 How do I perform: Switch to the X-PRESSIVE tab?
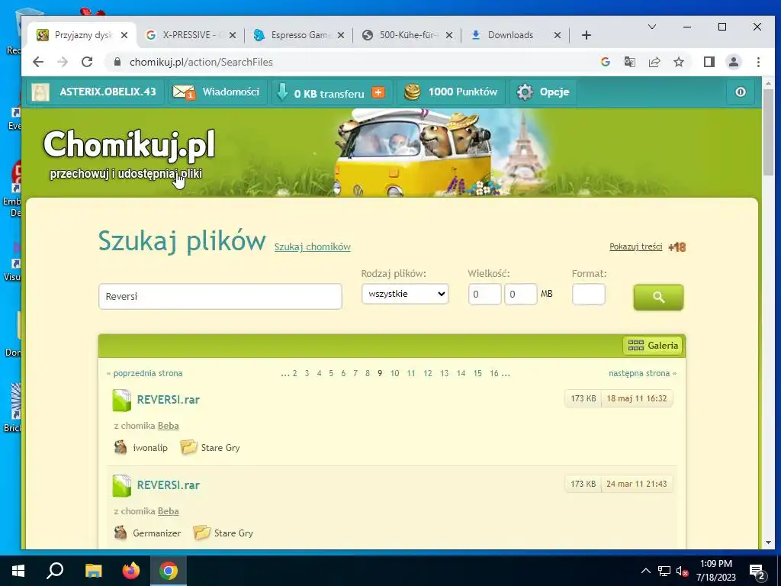click(191, 35)
